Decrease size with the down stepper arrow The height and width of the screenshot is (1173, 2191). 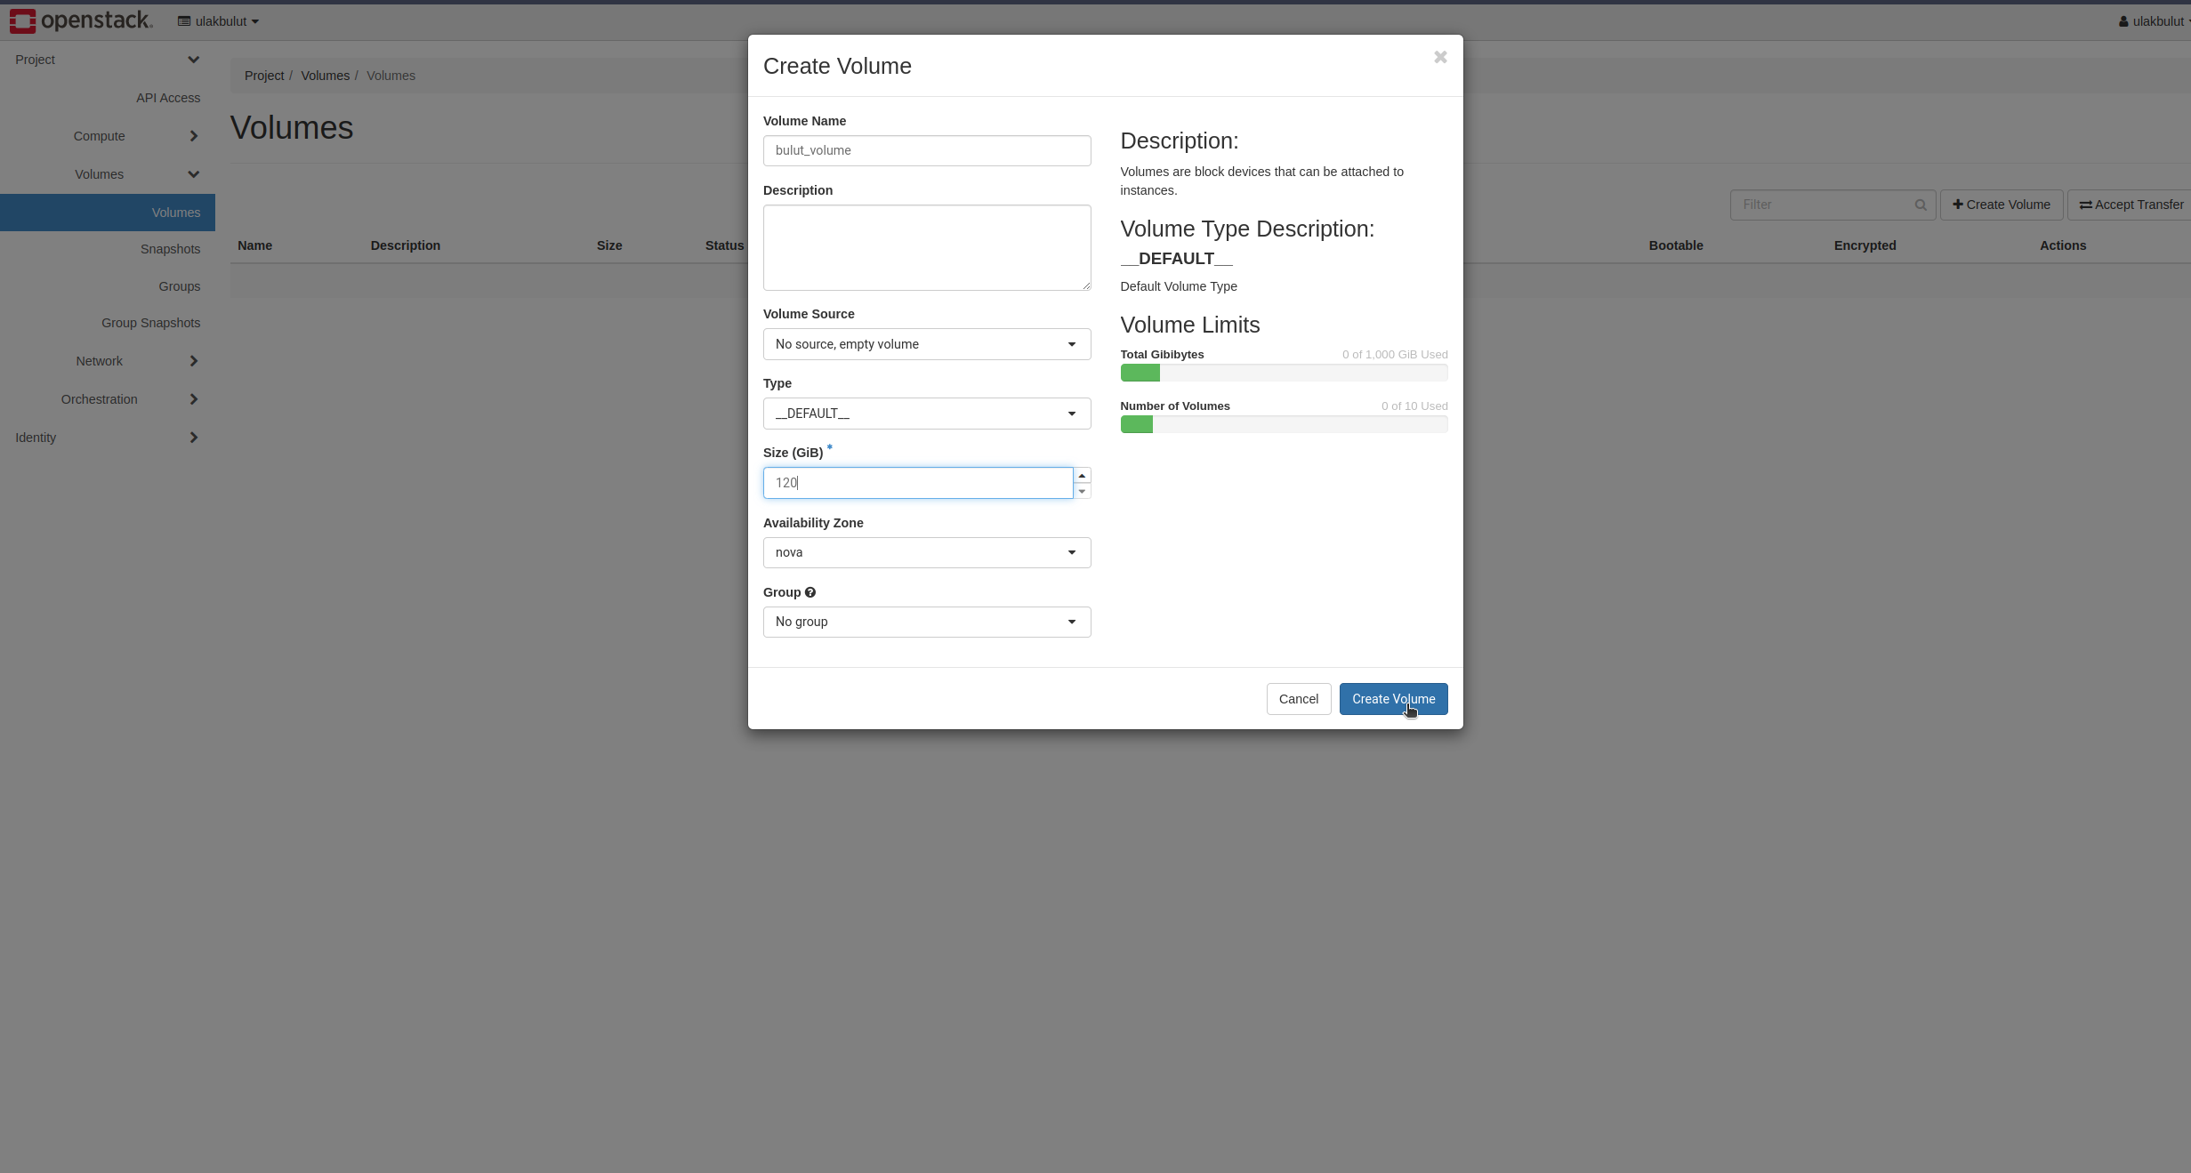pos(1082,491)
